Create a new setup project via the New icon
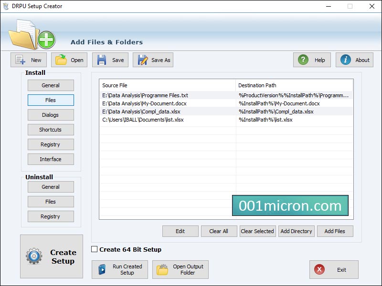This screenshot has width=382, height=286. pyautogui.click(x=21, y=60)
